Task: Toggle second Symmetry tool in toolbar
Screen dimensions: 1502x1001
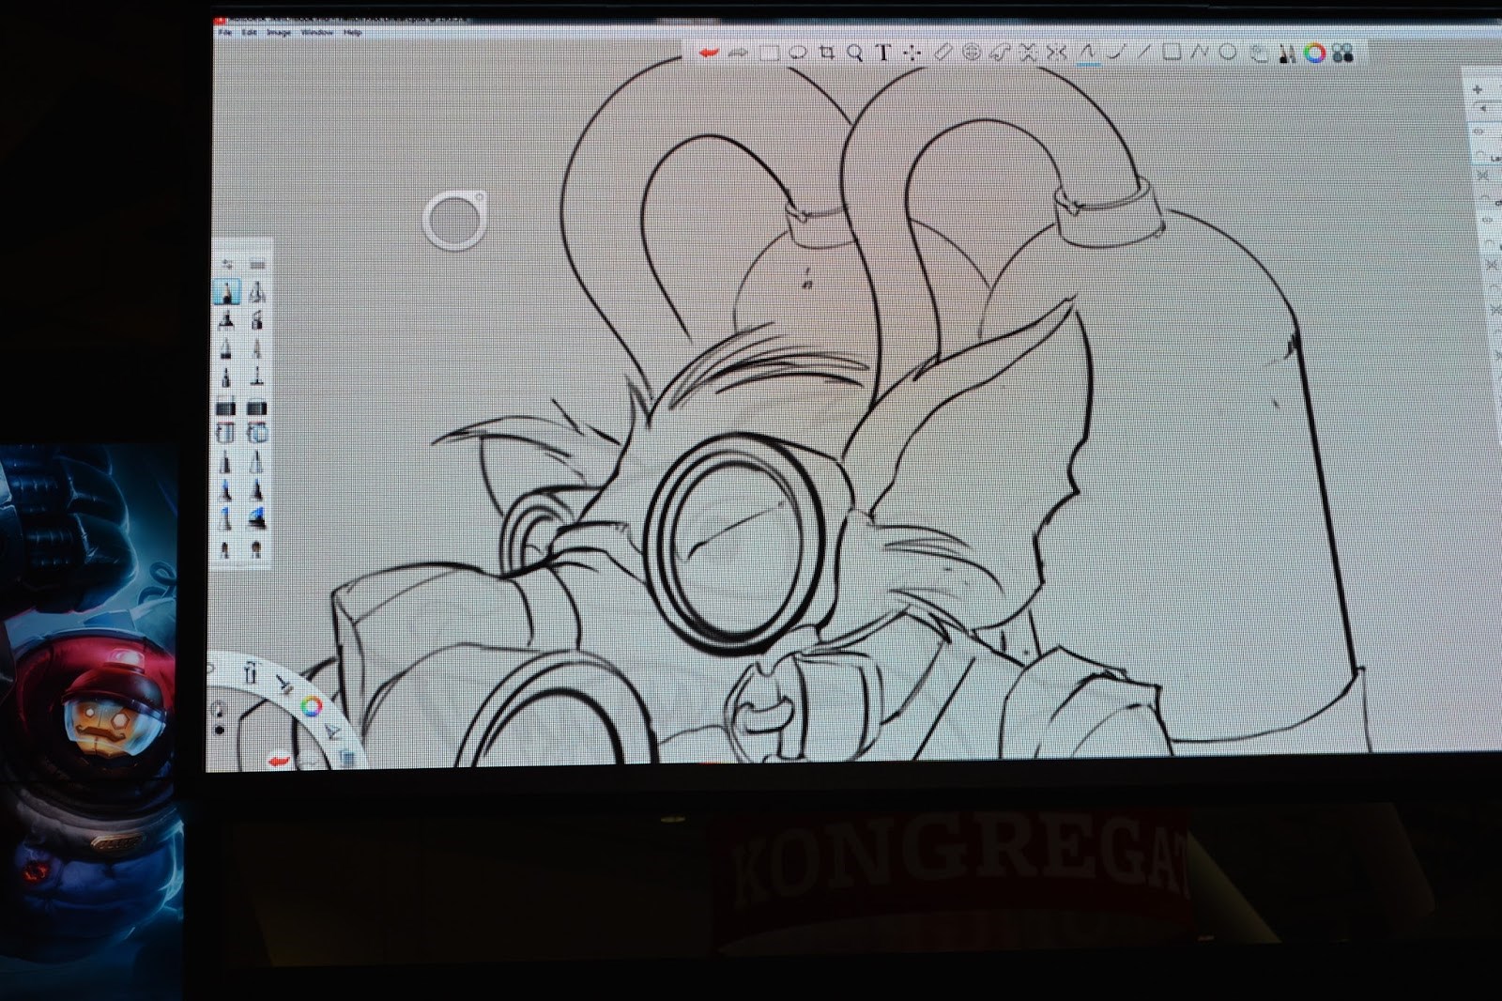Action: 1057,53
